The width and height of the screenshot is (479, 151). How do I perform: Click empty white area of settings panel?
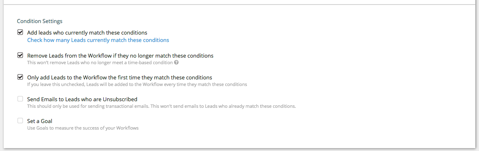[367, 76]
